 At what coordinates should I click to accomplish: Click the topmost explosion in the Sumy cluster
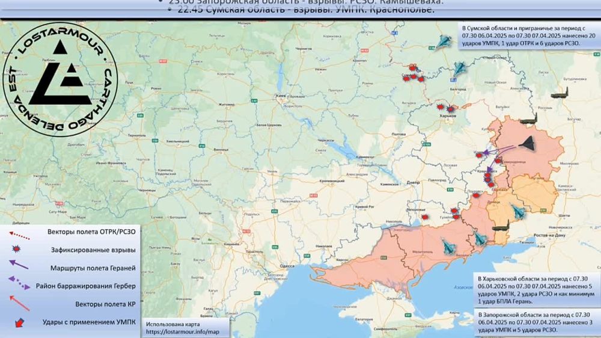coord(412,67)
